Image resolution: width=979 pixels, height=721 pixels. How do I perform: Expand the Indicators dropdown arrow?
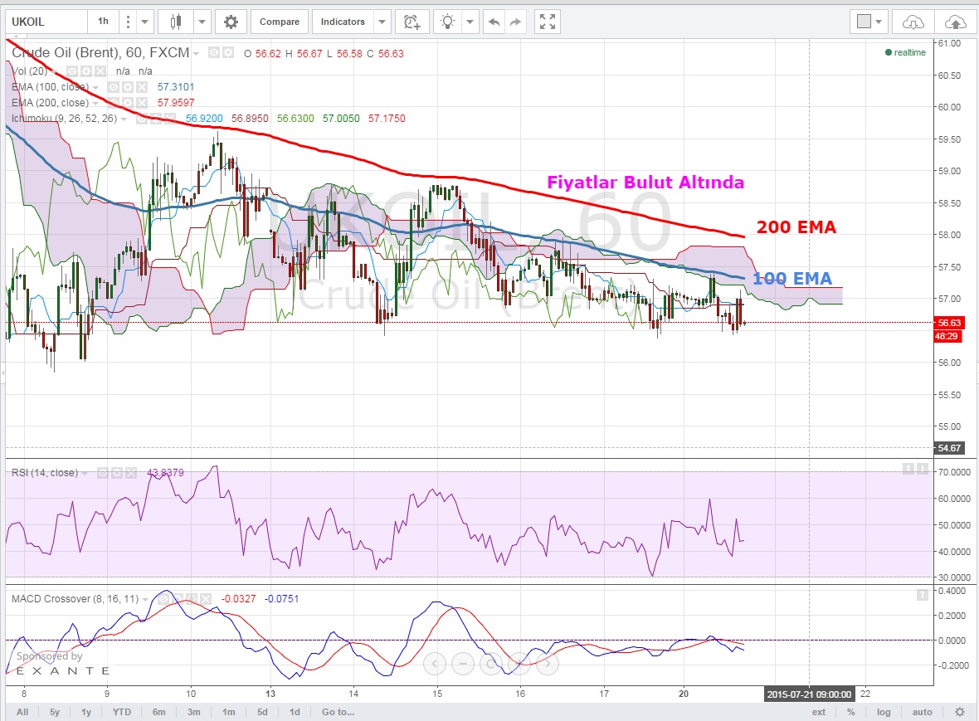(382, 22)
